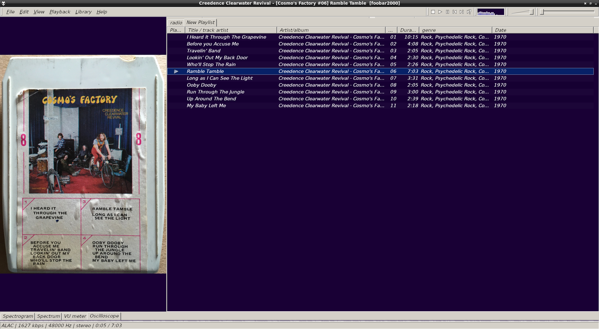Sort by Date column header
The width and height of the screenshot is (599, 329).
(x=543, y=30)
